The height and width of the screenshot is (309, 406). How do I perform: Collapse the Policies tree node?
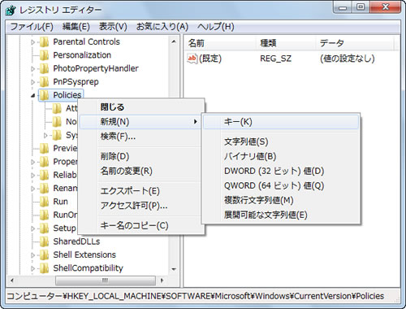point(33,95)
